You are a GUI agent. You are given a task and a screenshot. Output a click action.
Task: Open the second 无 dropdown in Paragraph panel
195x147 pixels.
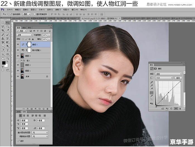click(40, 136)
